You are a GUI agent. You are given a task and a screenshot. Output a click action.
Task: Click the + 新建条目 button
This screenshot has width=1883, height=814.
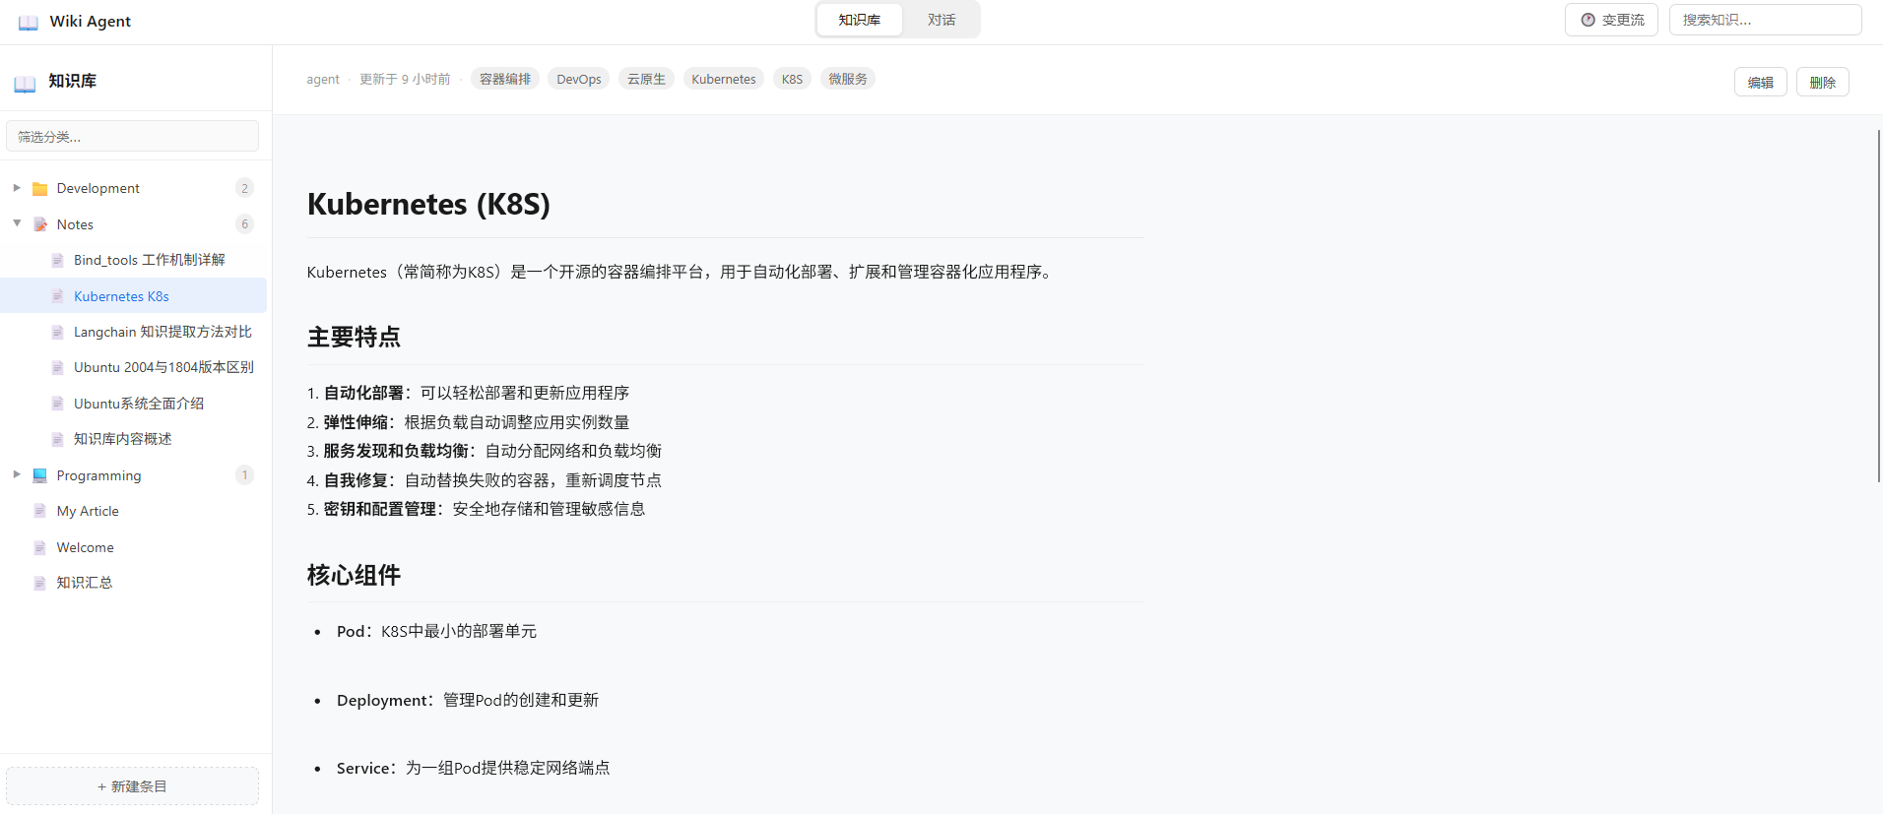(x=132, y=786)
